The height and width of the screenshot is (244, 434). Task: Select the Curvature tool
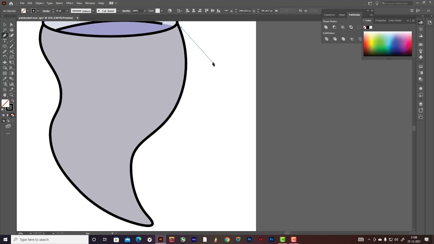(x=12, y=35)
